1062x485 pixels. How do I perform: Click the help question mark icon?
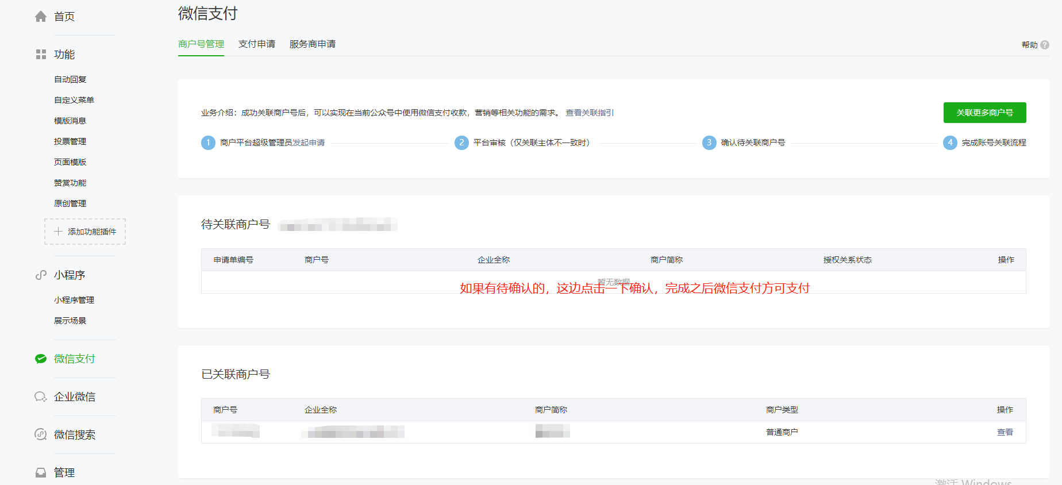(x=1045, y=45)
